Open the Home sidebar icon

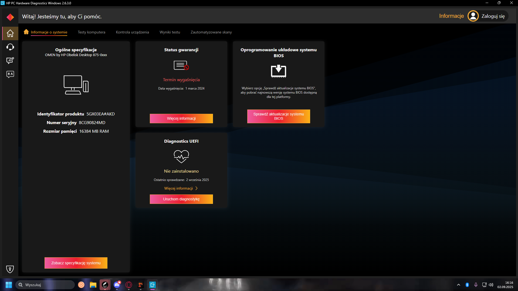(10, 33)
